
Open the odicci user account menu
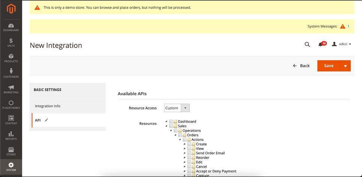pyautogui.click(x=342, y=44)
